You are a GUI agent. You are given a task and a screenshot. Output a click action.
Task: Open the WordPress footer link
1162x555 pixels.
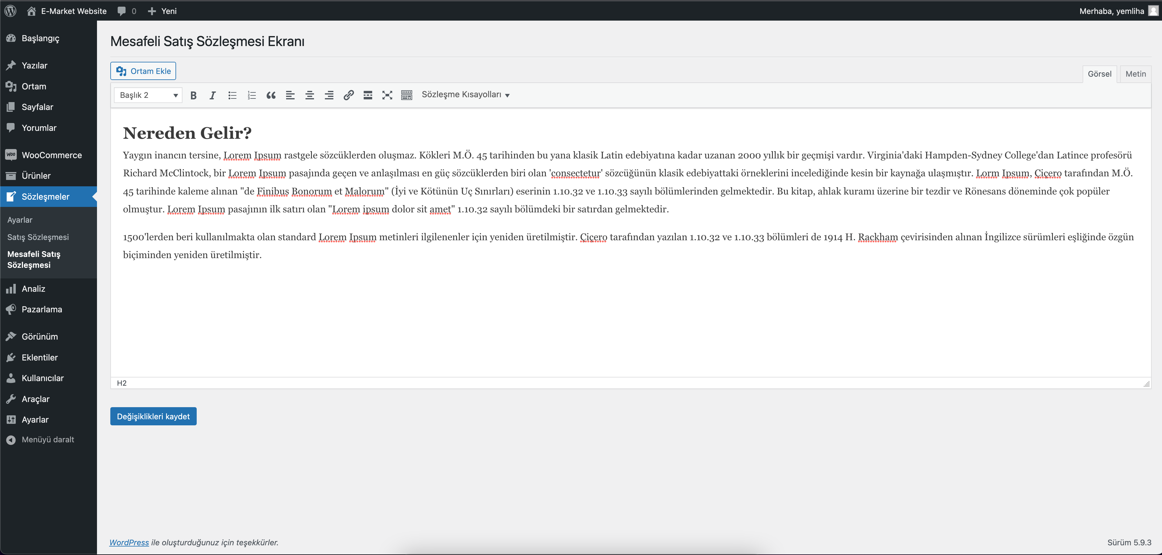129,542
